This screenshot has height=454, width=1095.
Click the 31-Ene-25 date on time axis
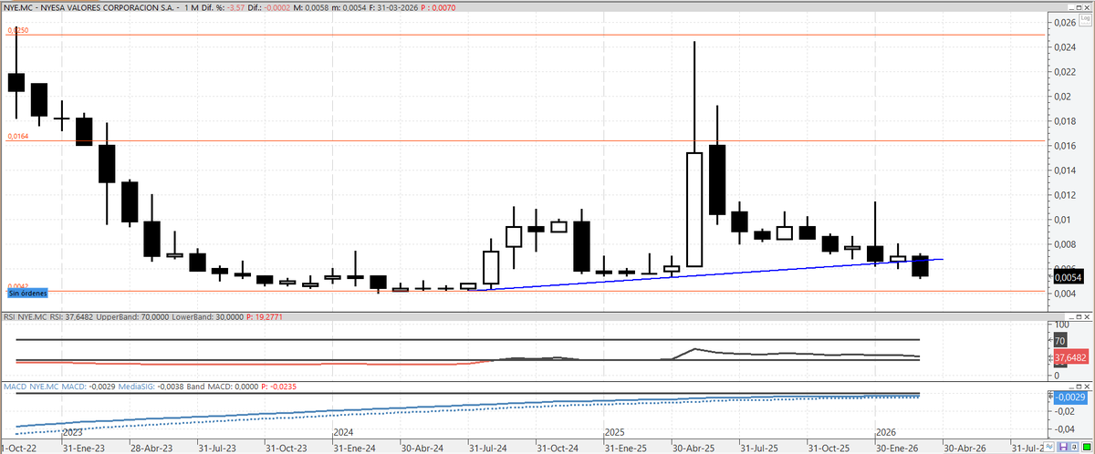625,448
